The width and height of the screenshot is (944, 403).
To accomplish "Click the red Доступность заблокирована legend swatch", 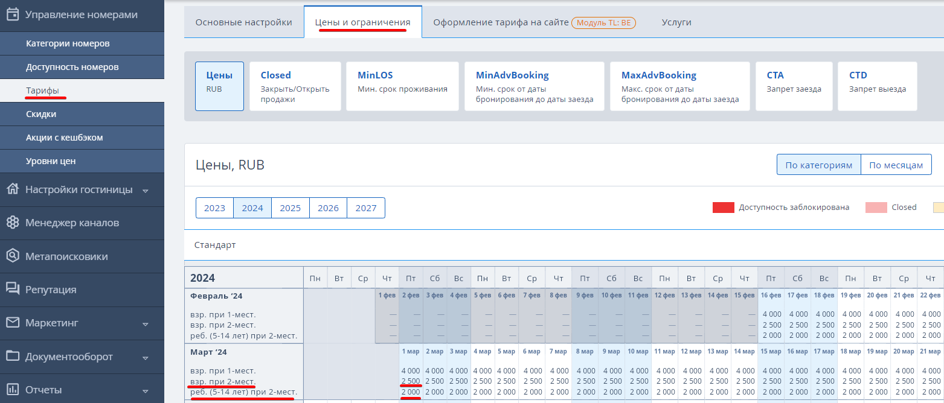I will 723,208.
